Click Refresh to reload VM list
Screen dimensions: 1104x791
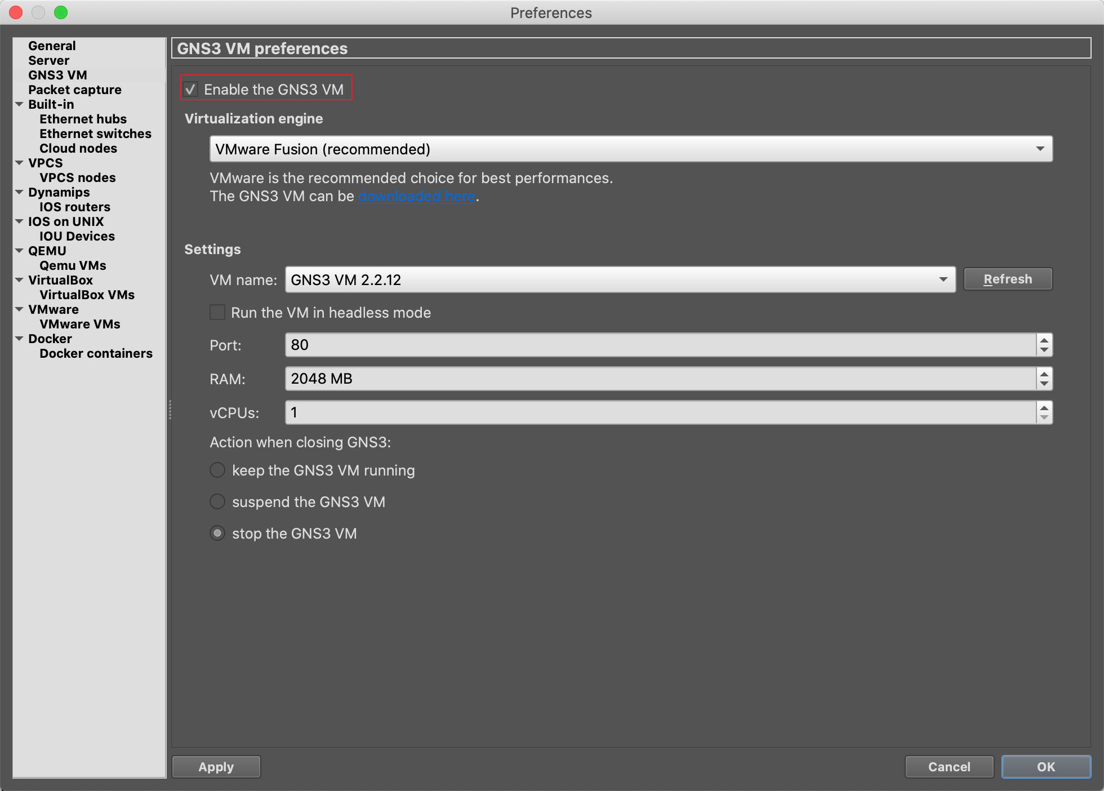[x=1007, y=279]
